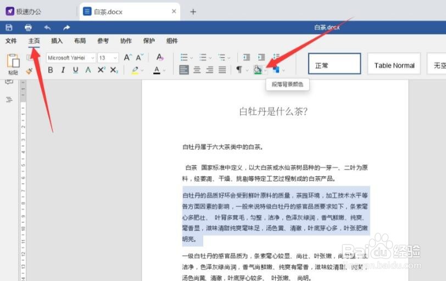Align text right
Image resolution: width=446 pixels, height=281 pixels.
click(210, 70)
